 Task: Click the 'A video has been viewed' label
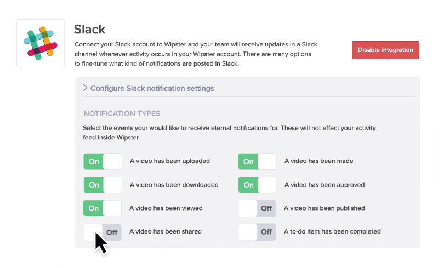[x=166, y=208]
